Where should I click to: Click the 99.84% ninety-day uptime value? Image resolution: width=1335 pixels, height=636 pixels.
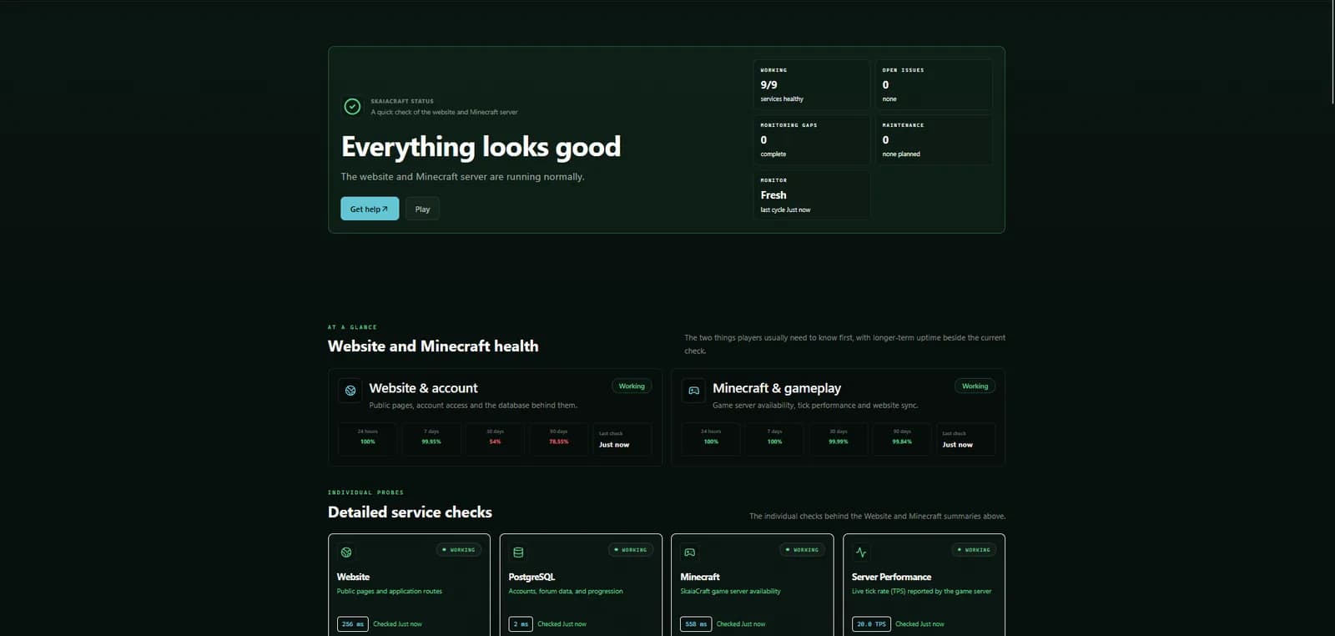(902, 442)
